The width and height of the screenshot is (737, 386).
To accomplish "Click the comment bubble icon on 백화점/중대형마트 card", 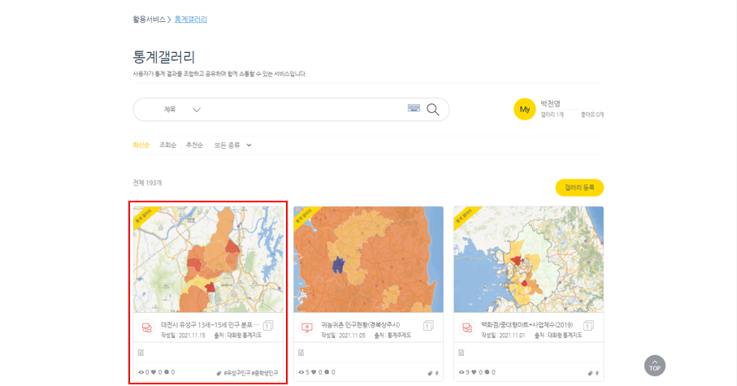I will (487, 372).
